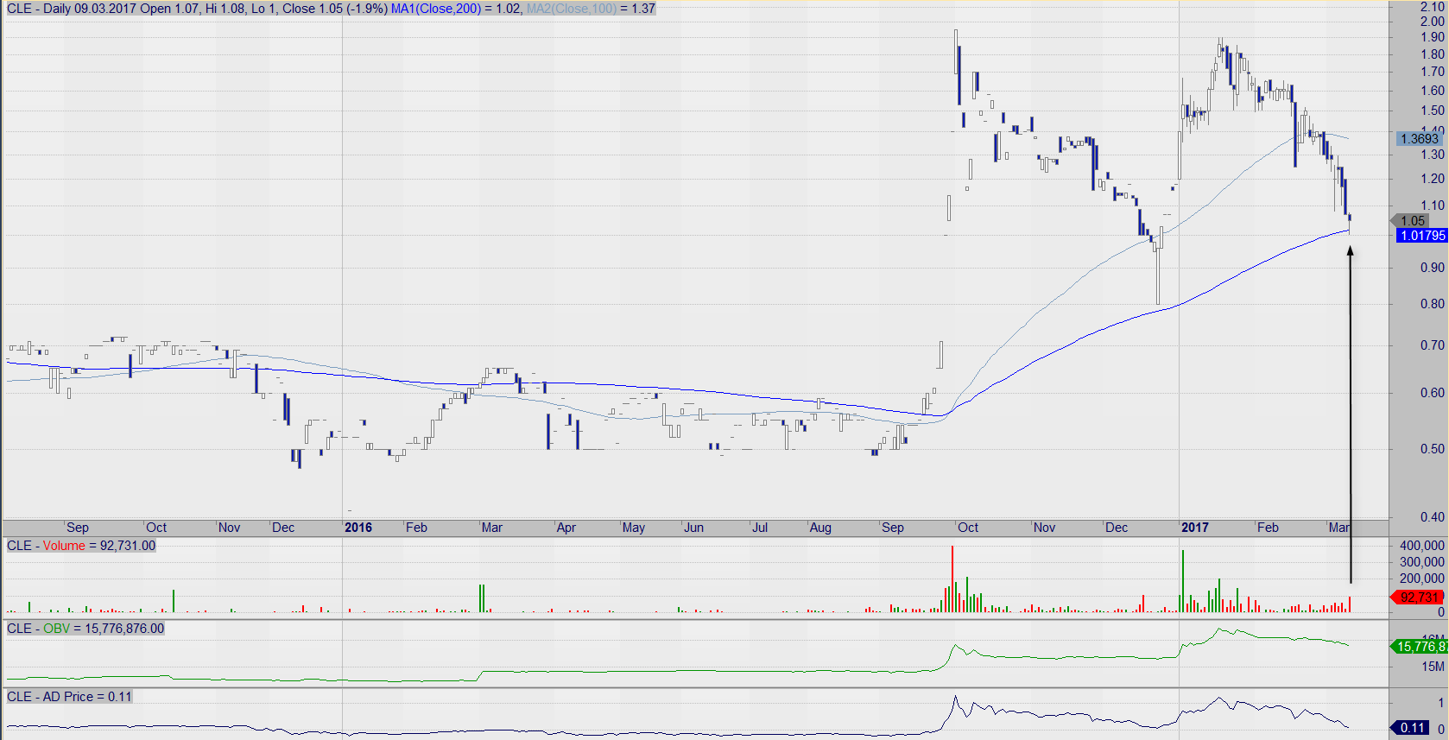
Task: Click the 400,000 label on volume axis
Action: (1421, 546)
